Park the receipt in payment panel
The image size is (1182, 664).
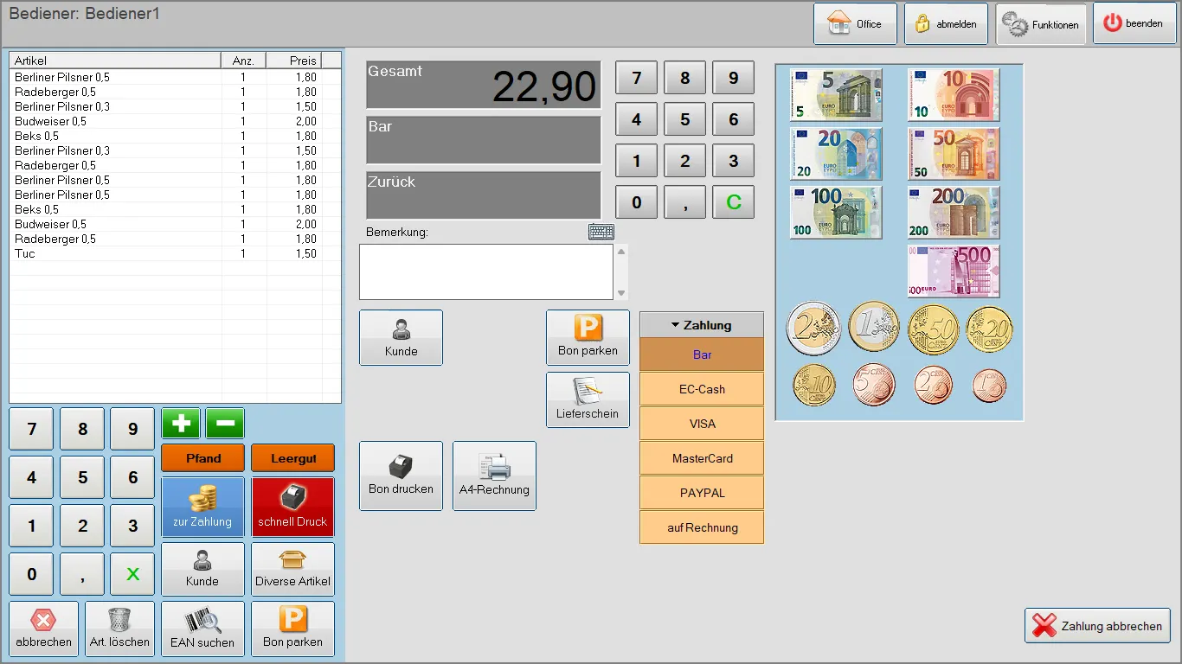coord(588,338)
